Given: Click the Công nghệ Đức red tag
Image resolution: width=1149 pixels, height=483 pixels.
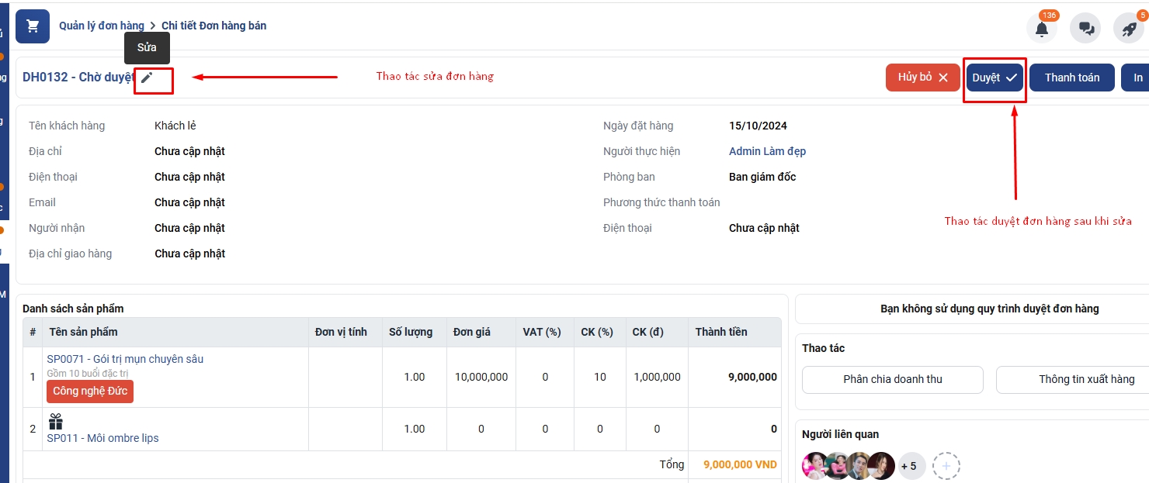Looking at the screenshot, I should [90, 392].
